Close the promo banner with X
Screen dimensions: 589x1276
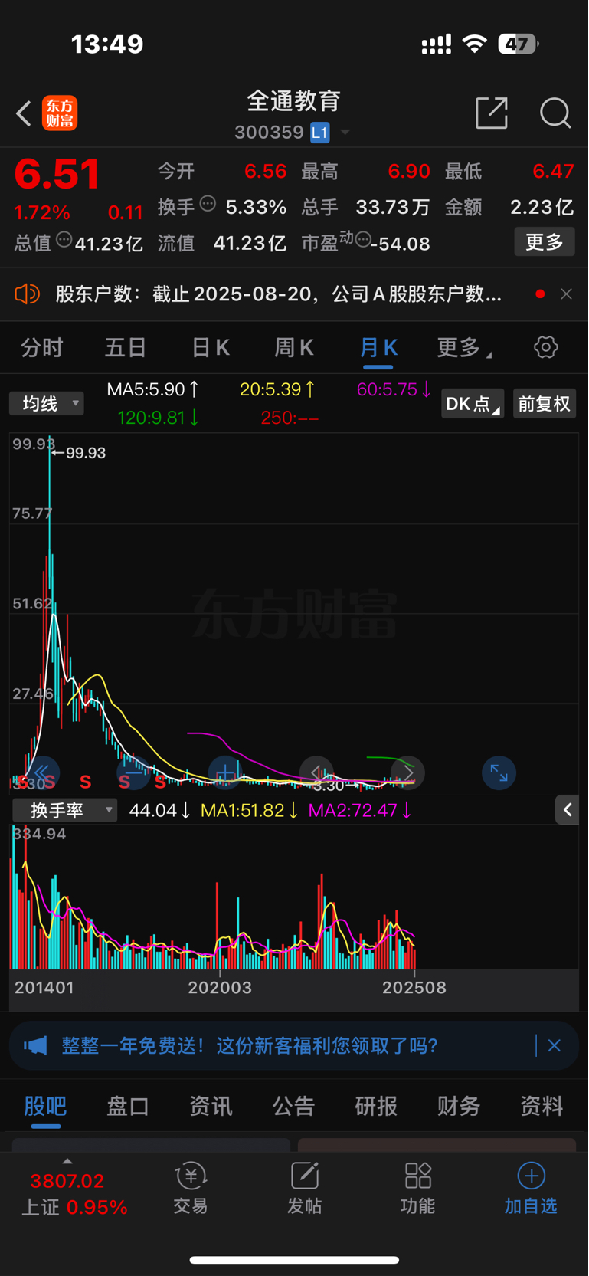[555, 1045]
